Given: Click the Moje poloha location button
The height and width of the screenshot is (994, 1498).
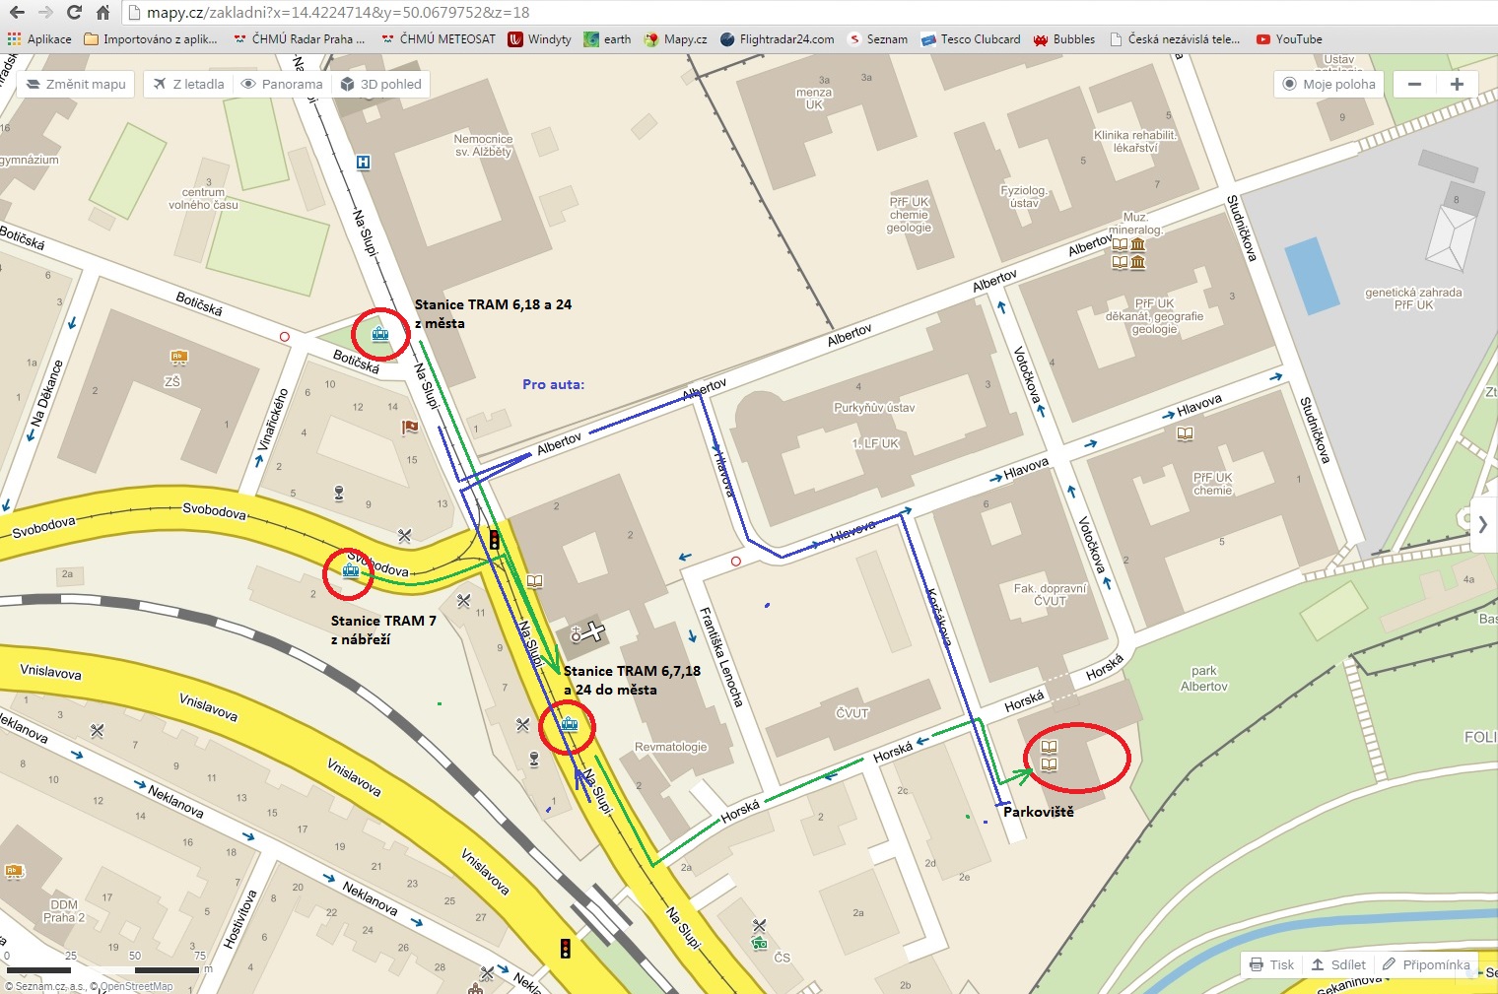Looking at the screenshot, I should [x=1328, y=84].
